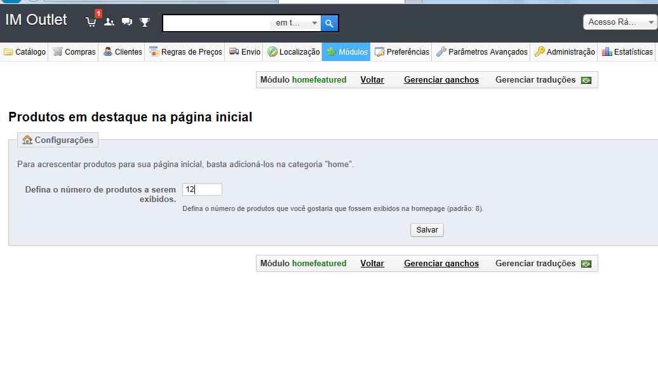Select the Módulos menu tab
Image resolution: width=658 pixels, height=373 pixels.
coord(346,51)
